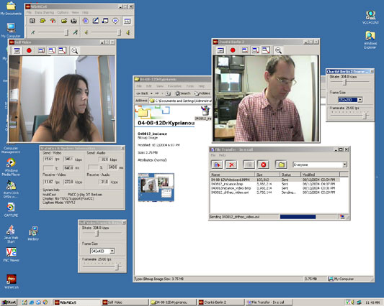Click the record button in Self Video window

click(29, 50)
